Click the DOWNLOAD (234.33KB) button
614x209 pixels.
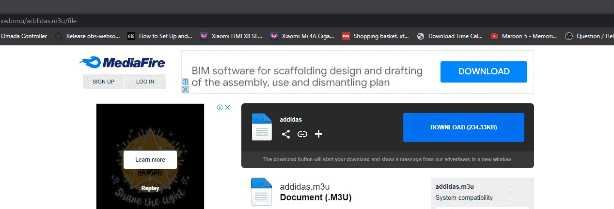[464, 127]
